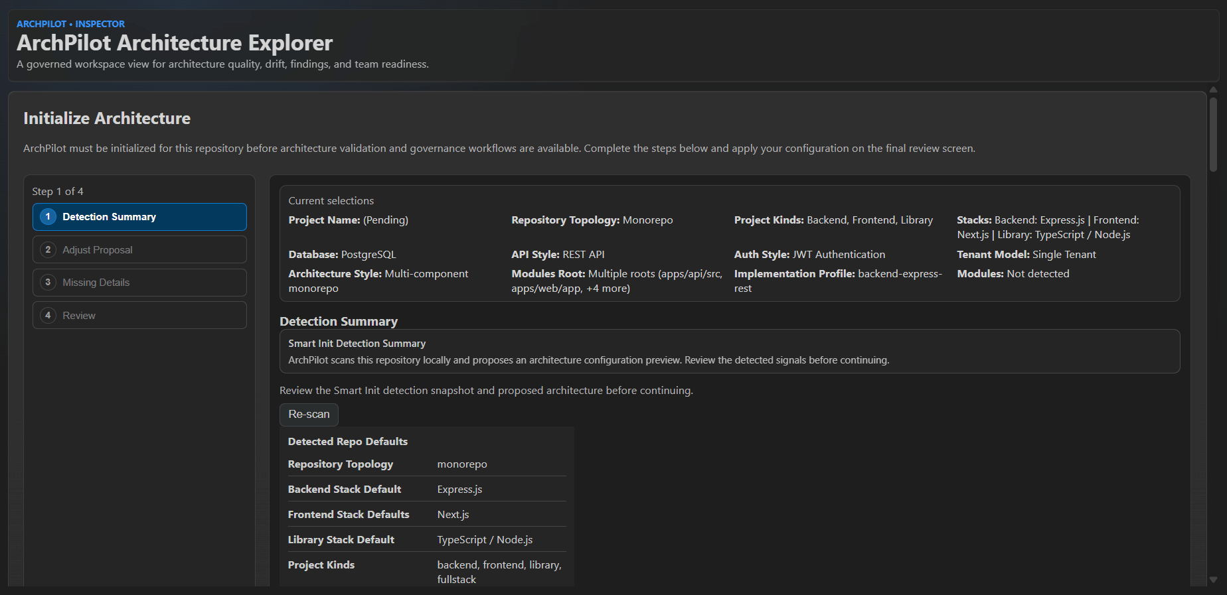Image resolution: width=1227 pixels, height=595 pixels.
Task: Click the 'Initialize Architecture' heading
Action: coord(107,118)
